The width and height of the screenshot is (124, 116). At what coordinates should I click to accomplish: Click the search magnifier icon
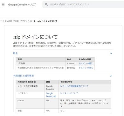(46, 4)
